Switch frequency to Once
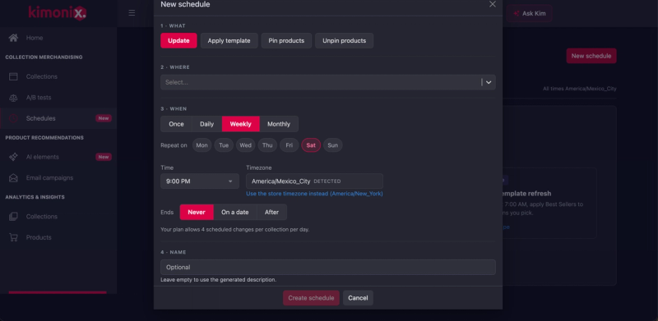Image resolution: width=658 pixels, height=321 pixels. (x=176, y=124)
